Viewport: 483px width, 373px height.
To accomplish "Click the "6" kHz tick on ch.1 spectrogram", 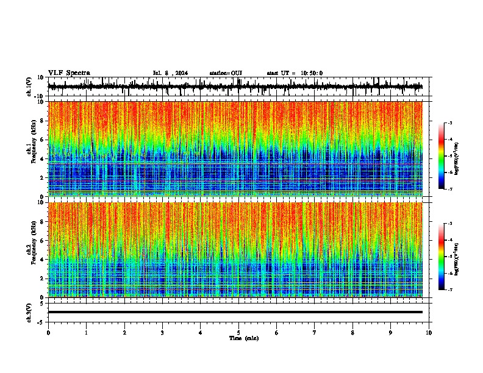I will click(42, 140).
